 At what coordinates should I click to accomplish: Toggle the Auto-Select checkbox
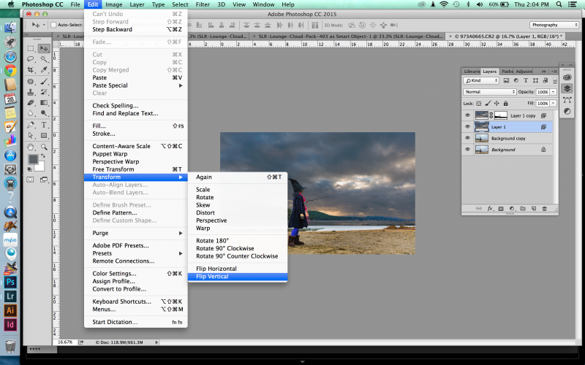pyautogui.click(x=53, y=25)
